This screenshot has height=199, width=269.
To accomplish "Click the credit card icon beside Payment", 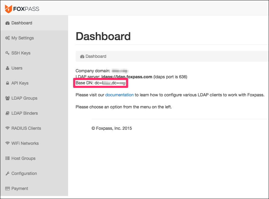I will 7,188.
